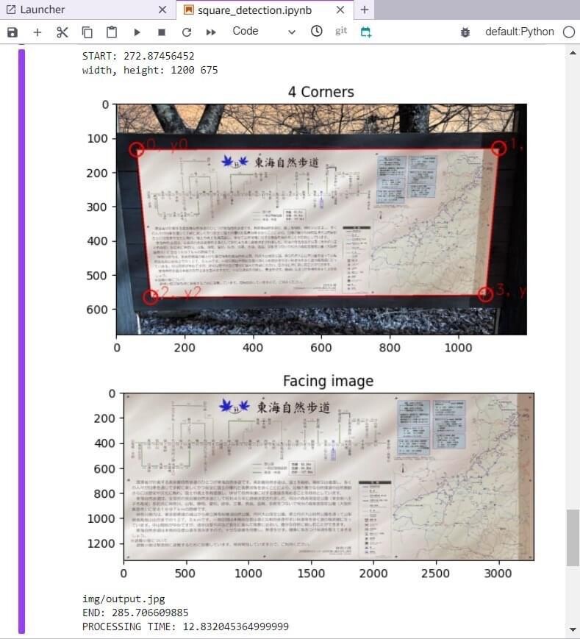Screen dimensions: 580x639
Task: Insert a new cell below using plus icon
Action: coord(37,32)
